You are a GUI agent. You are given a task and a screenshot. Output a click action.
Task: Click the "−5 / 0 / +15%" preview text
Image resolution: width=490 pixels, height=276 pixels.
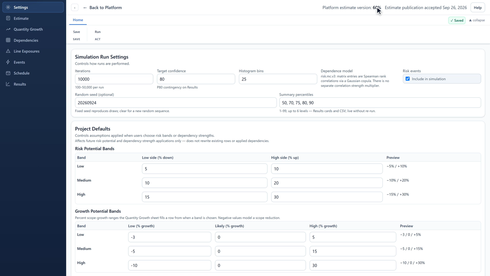click(412, 249)
